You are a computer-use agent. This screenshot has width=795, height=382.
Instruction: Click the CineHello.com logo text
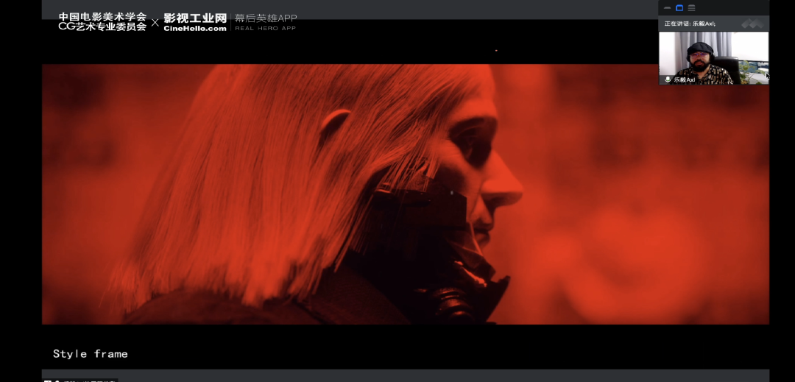[195, 29]
